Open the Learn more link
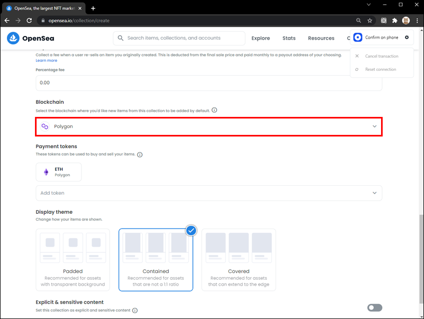The height and width of the screenshot is (319, 424). (x=46, y=60)
